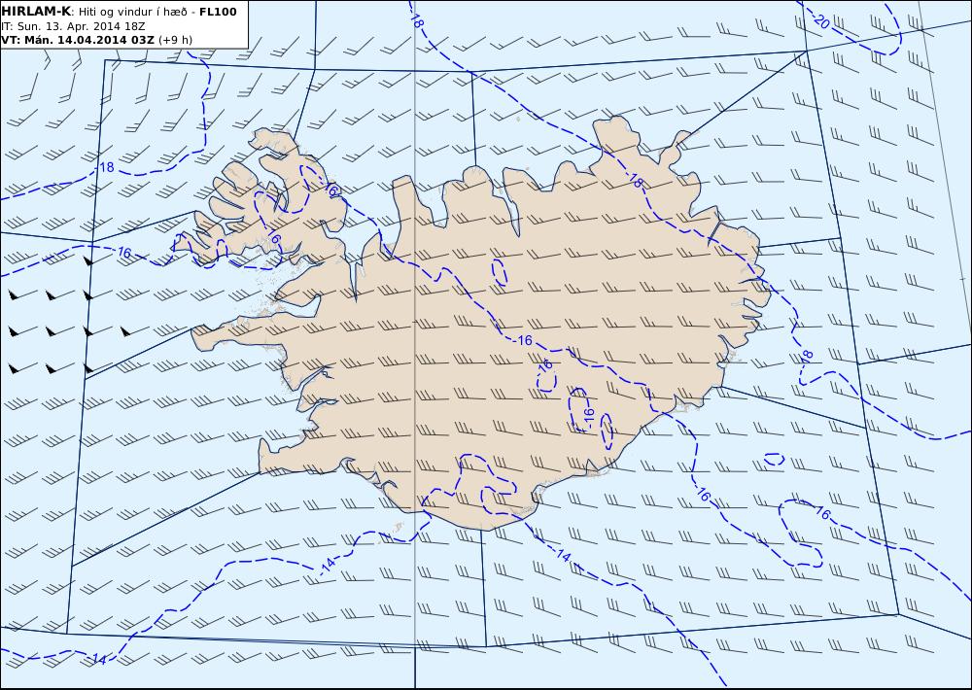
Task: Click the 'IT: Sun. 13. Apr. 2014 18Z' line
Action: [x=73, y=26]
